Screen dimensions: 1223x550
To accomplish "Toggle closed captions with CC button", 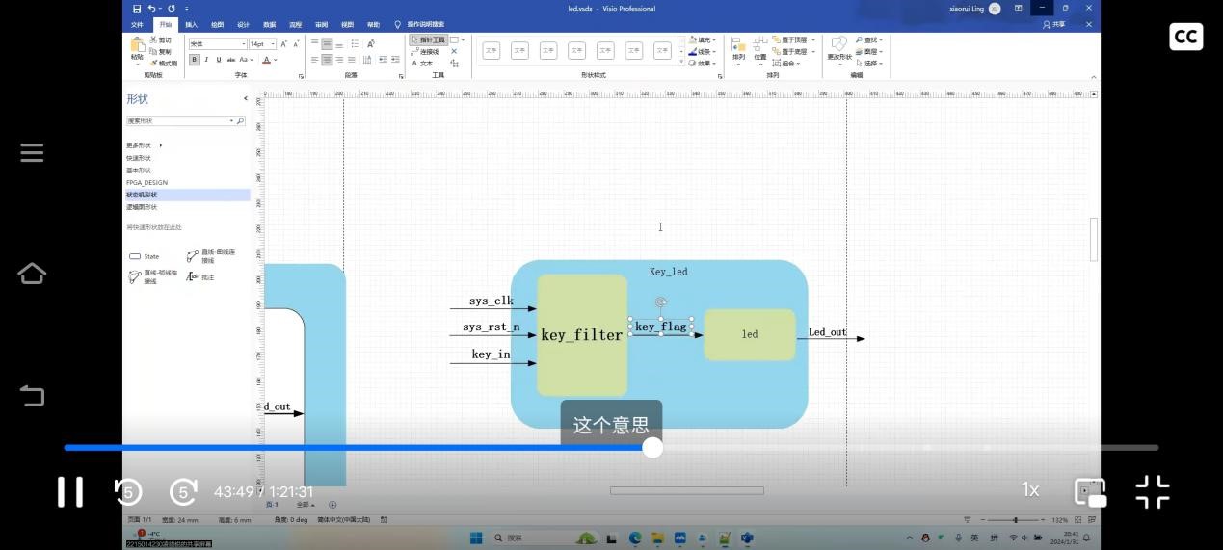I will click(x=1185, y=37).
